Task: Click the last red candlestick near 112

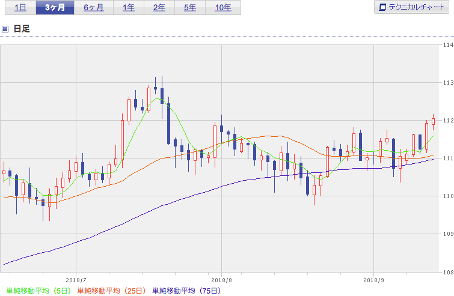Action: click(x=434, y=122)
